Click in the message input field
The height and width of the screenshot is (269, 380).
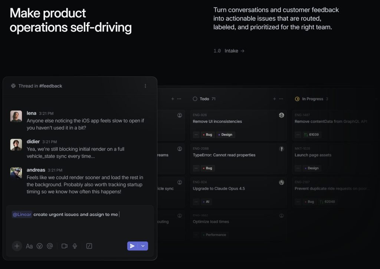pyautogui.click(x=80, y=222)
